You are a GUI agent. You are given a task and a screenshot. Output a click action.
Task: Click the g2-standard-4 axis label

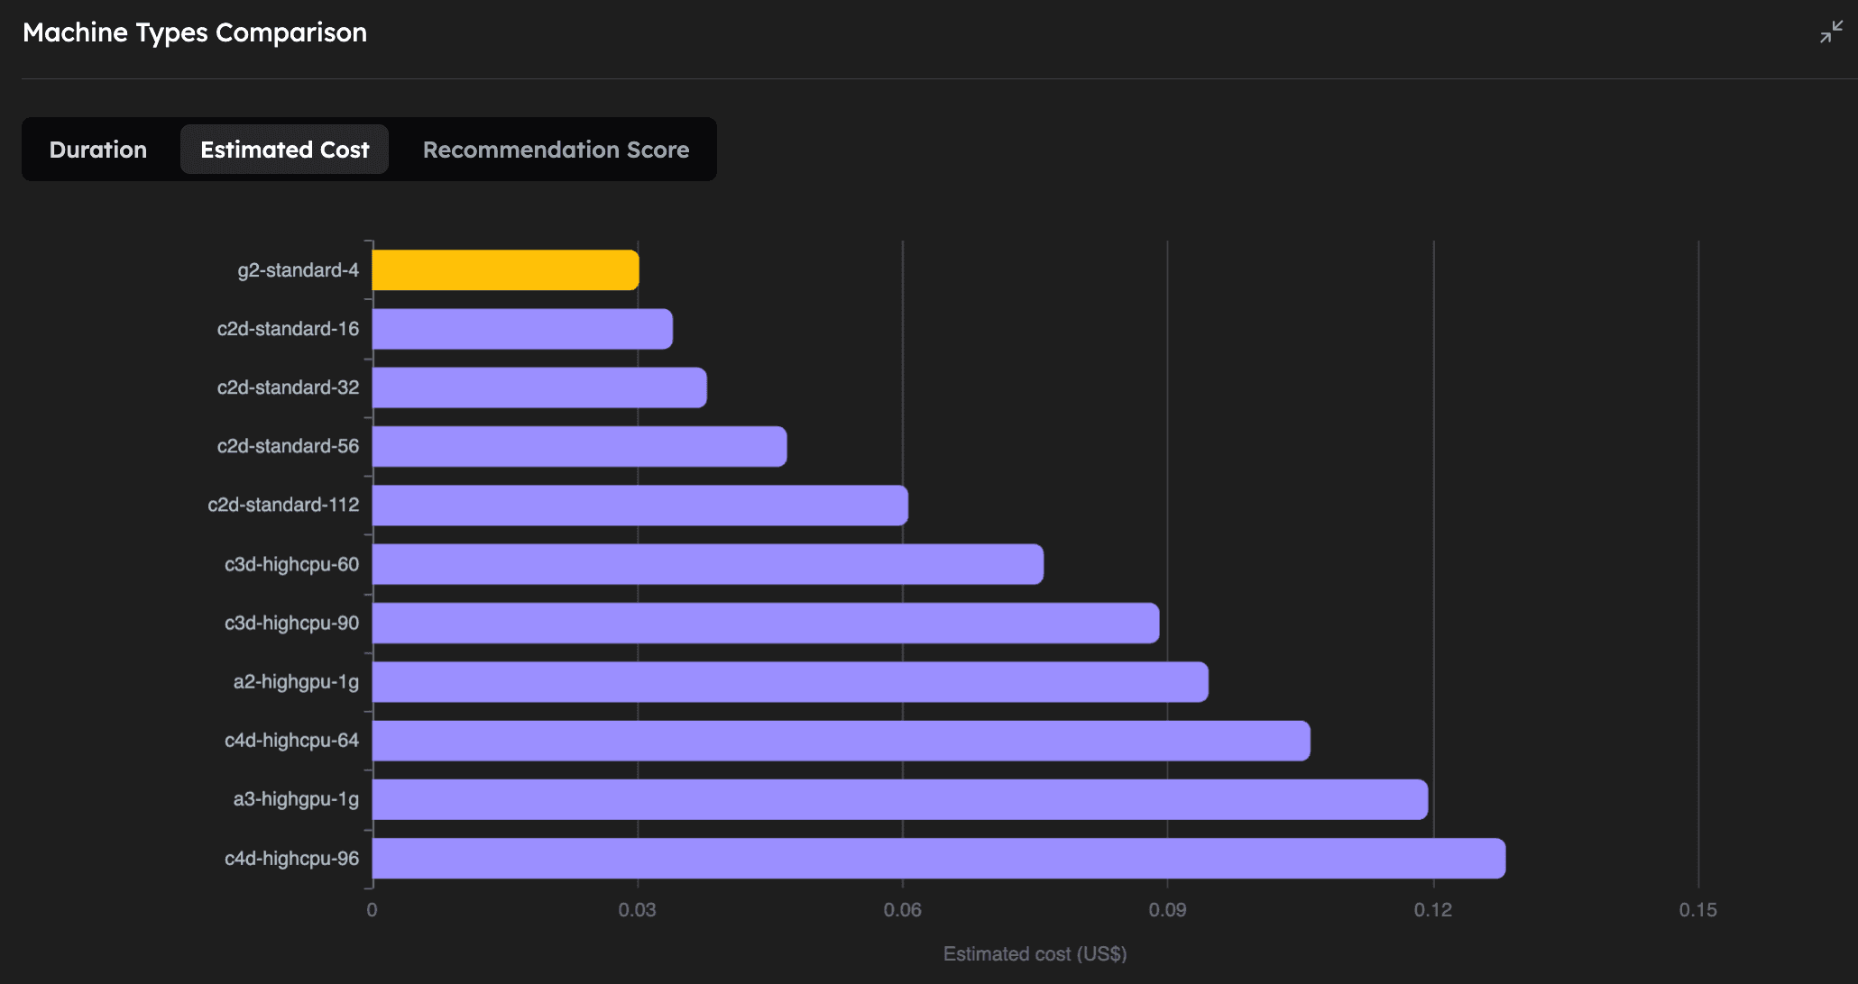tap(298, 269)
